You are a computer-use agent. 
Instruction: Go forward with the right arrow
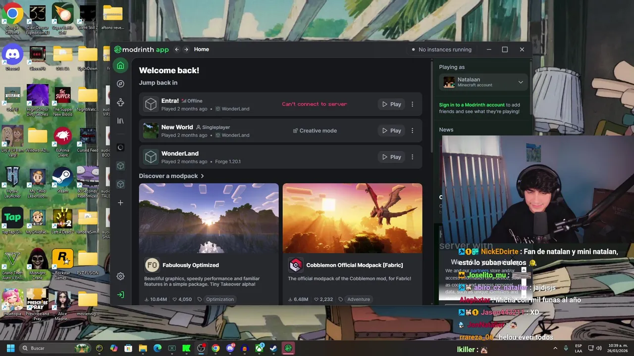point(186,49)
